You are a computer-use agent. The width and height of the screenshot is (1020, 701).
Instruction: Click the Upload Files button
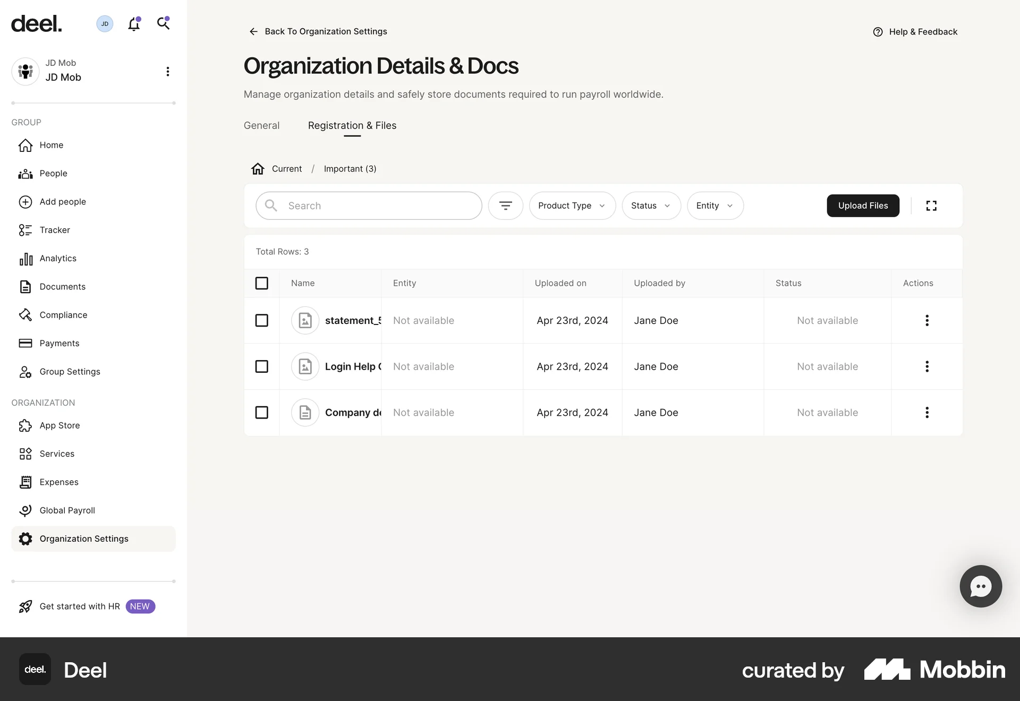tap(863, 206)
